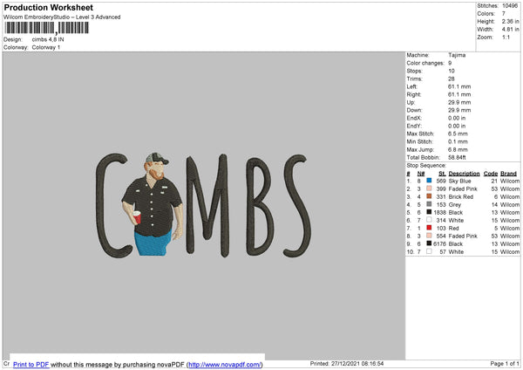Select the Red thread color swatch

[x=429, y=228]
